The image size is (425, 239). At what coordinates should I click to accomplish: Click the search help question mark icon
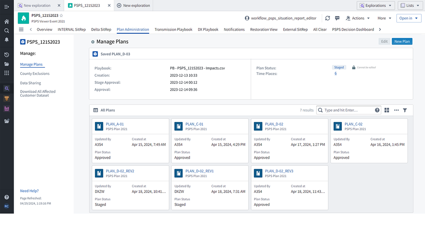pos(377,110)
